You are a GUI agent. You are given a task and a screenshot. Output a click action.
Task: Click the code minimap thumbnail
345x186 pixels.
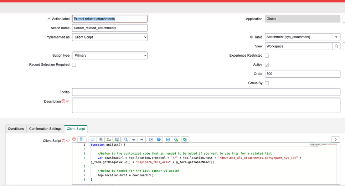(323, 144)
